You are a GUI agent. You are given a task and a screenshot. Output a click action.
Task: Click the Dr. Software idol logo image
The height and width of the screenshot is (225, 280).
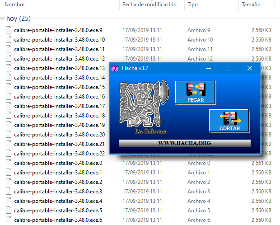point(144,107)
